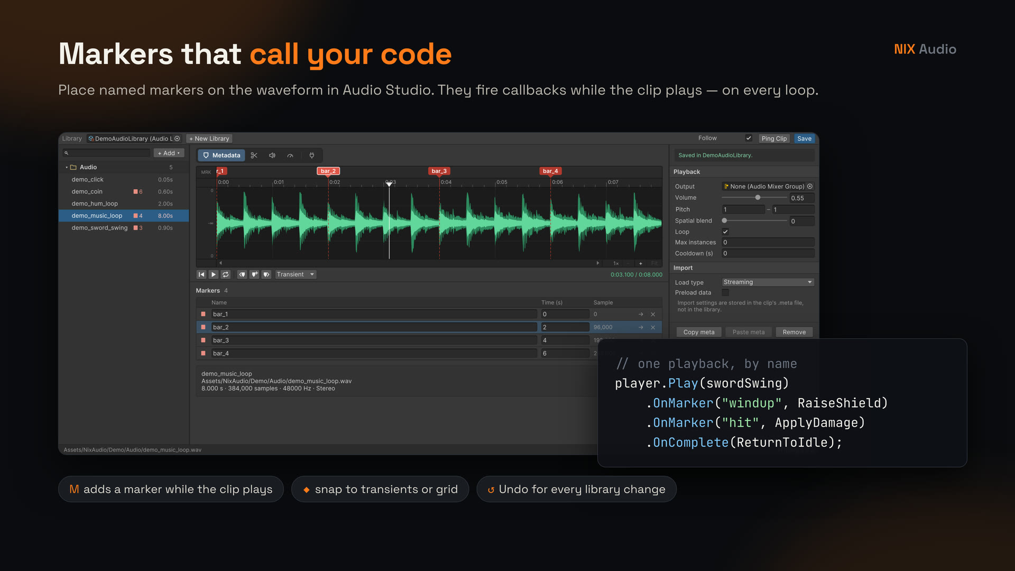1015x571 pixels.
Task: Open the scissors trim tool tab
Action: pyautogui.click(x=254, y=155)
